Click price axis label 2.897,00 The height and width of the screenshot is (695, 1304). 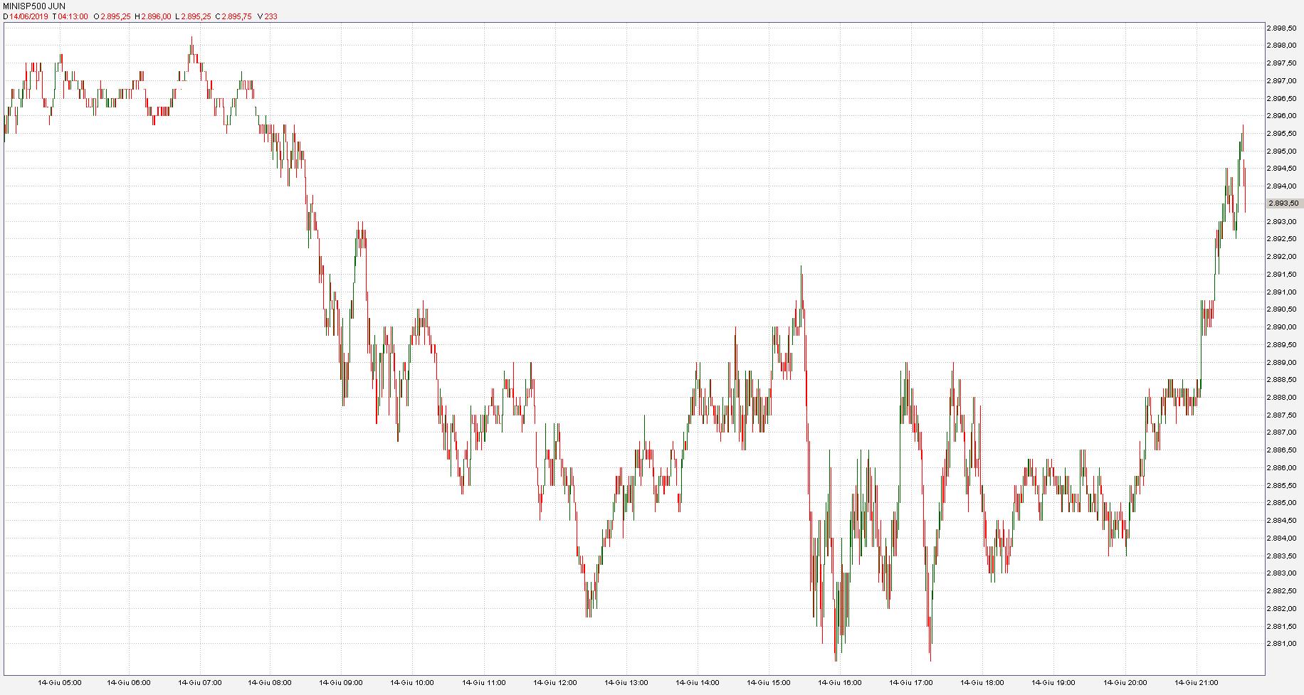pyautogui.click(x=1282, y=80)
